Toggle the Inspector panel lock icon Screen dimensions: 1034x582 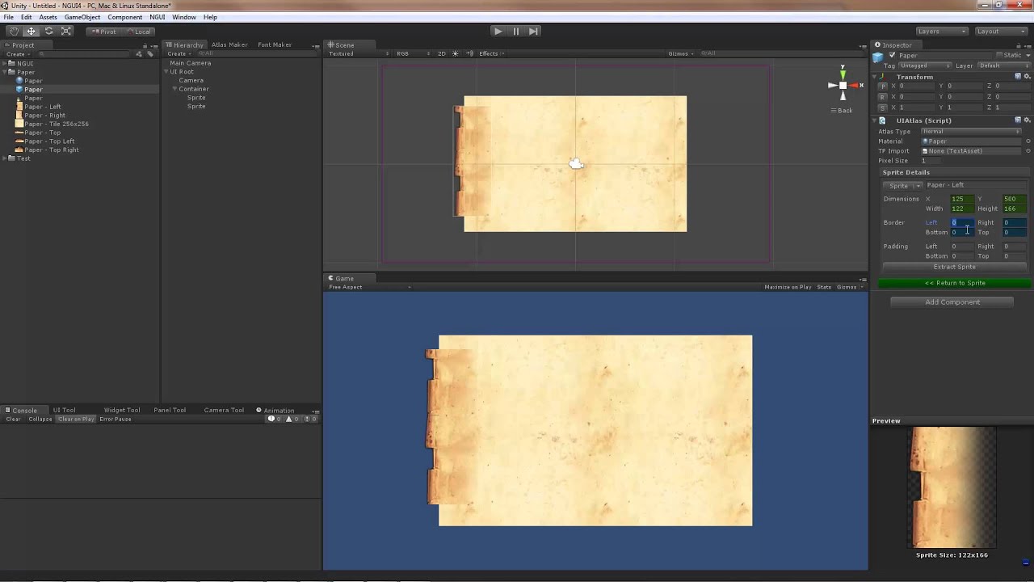(1019, 45)
